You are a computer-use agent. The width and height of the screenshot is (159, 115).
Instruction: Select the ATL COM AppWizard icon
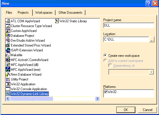tap(8, 21)
